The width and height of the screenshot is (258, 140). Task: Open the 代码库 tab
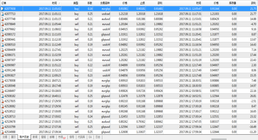tap(81, 137)
